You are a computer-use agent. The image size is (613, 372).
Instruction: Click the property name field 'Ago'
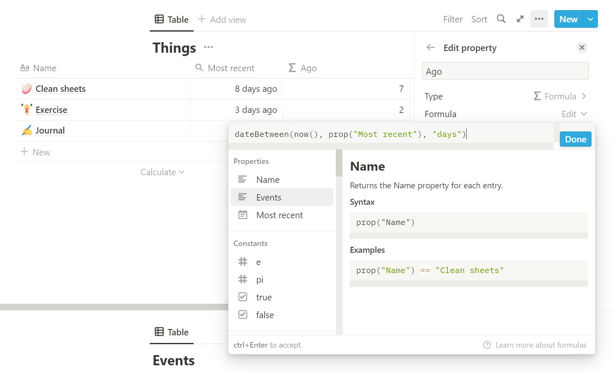(505, 71)
